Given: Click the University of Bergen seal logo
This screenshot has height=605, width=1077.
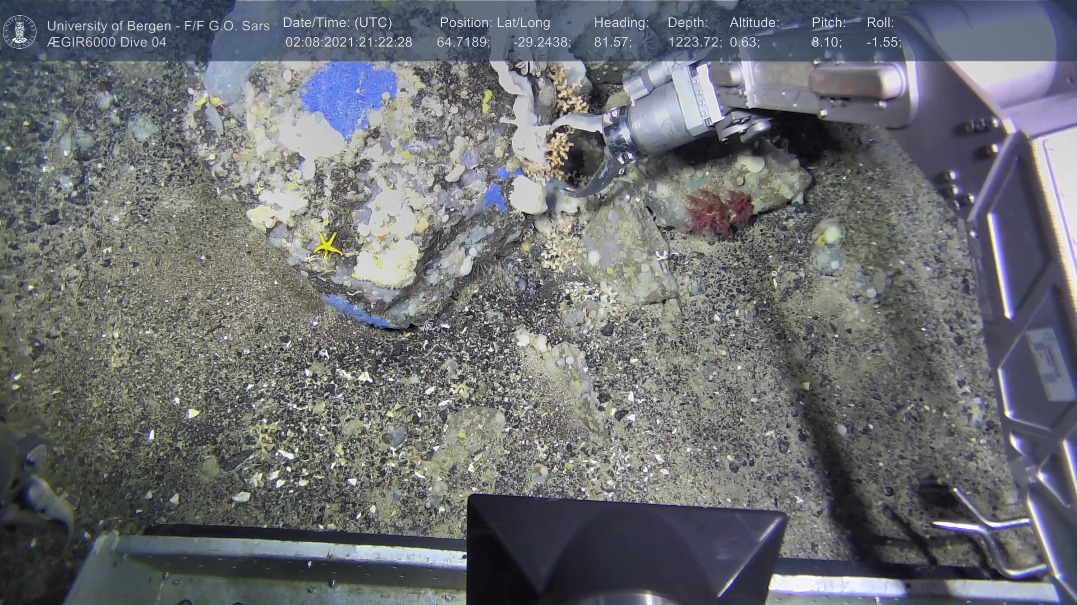Looking at the screenshot, I should coord(20,32).
